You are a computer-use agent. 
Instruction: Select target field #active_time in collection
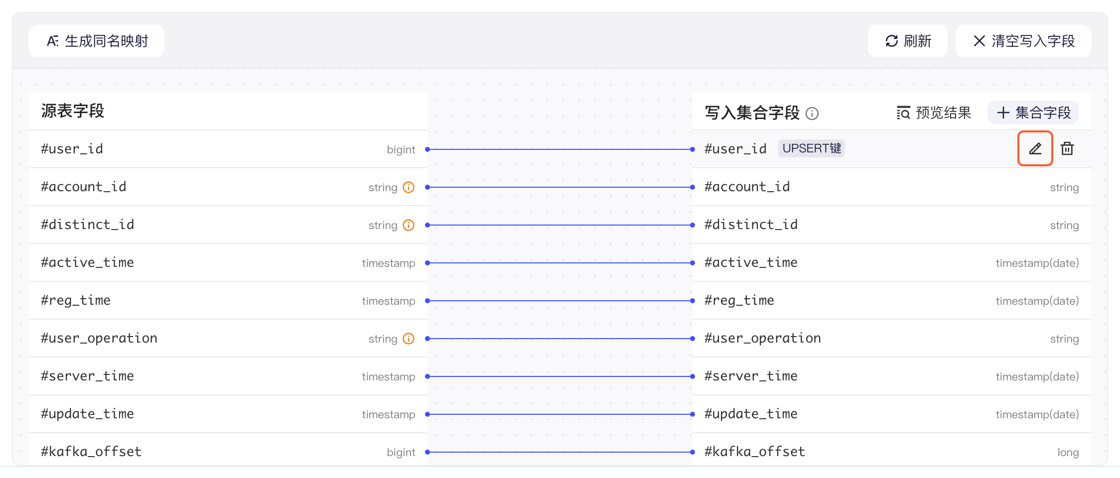(x=892, y=262)
